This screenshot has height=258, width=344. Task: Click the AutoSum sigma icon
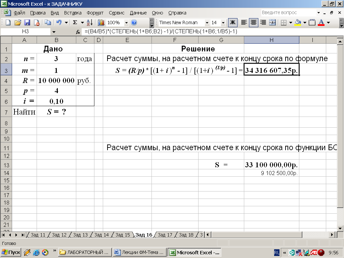(75, 23)
